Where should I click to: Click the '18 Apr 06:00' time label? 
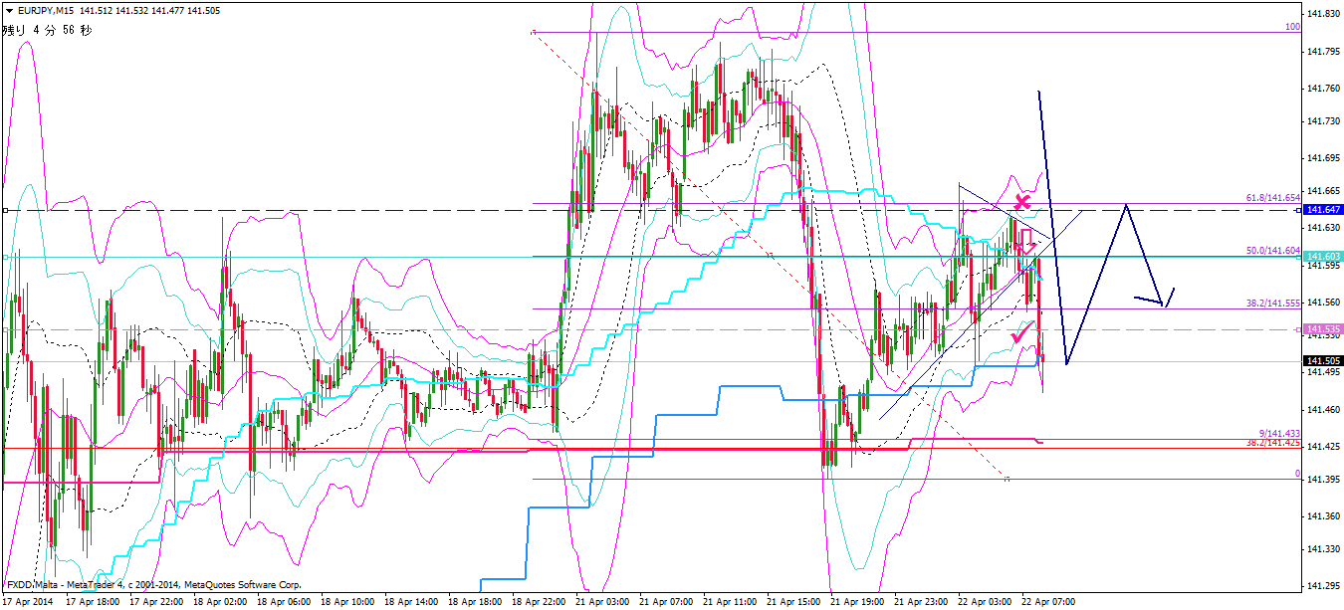(x=284, y=602)
